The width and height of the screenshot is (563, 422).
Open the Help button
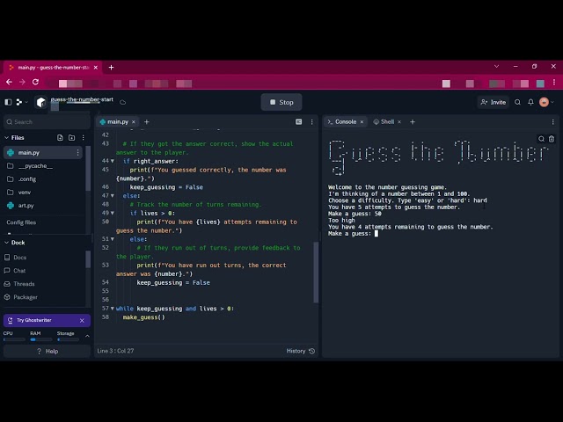[x=47, y=352]
